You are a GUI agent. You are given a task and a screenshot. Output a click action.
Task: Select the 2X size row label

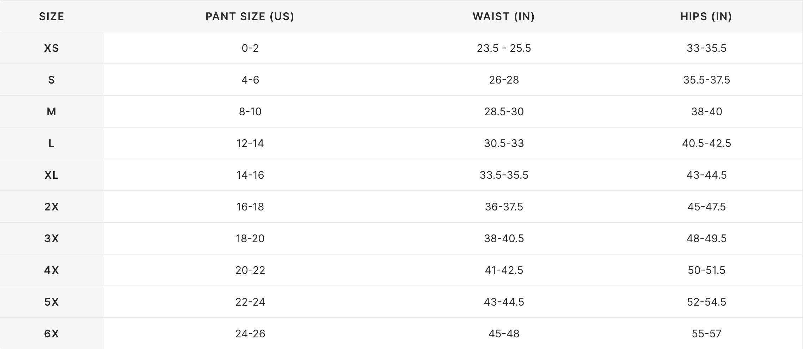pyautogui.click(x=51, y=207)
